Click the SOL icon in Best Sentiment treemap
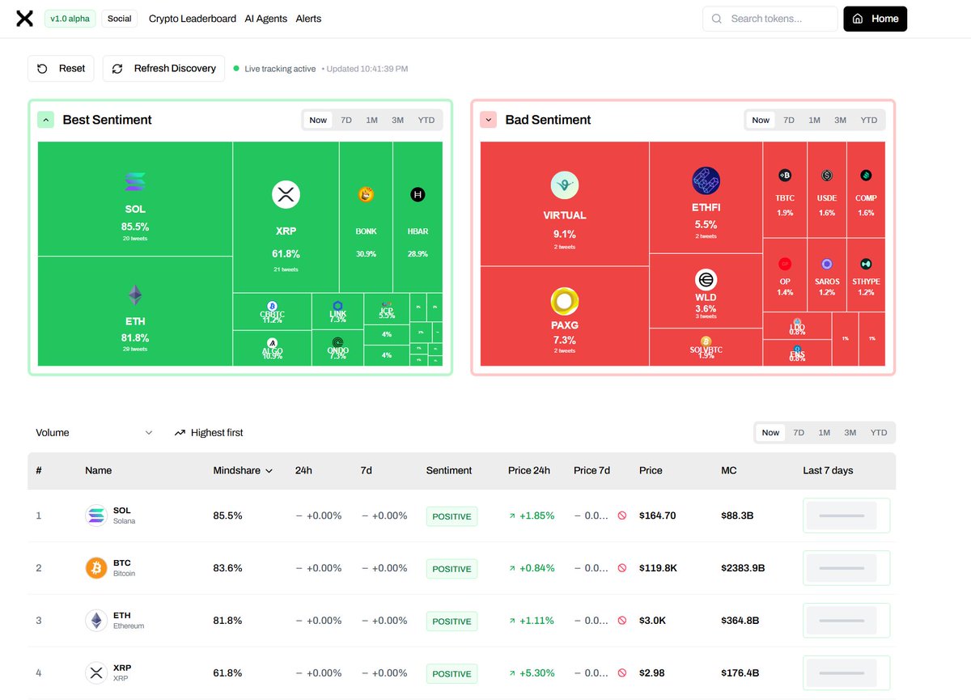 click(135, 182)
